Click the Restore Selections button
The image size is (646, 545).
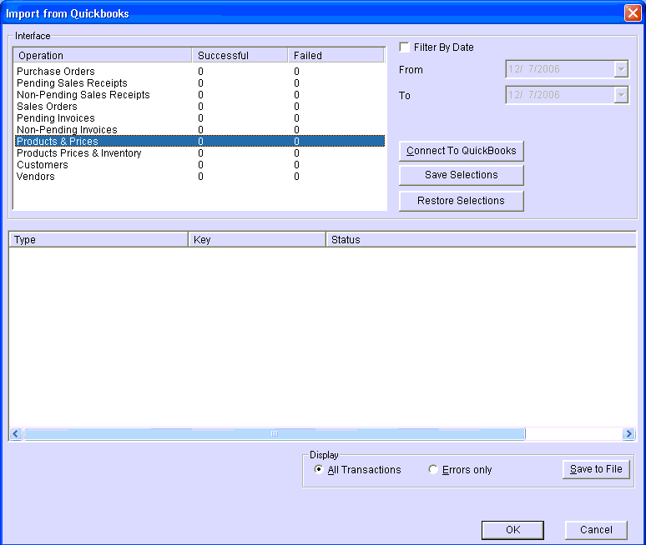coord(462,201)
